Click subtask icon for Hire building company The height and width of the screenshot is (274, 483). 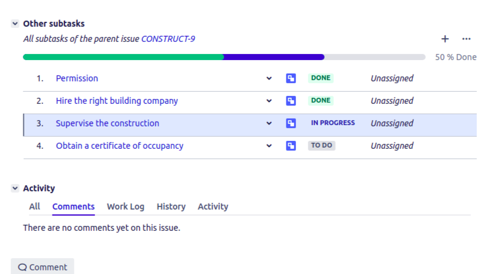click(291, 101)
